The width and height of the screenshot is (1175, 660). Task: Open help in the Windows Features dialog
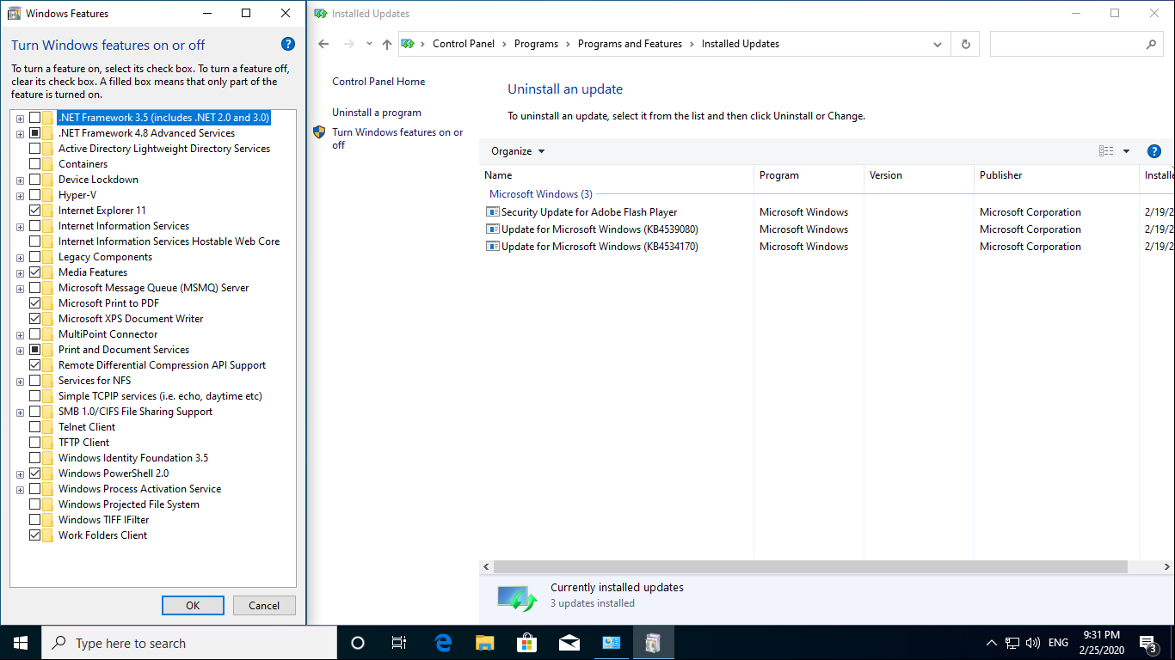click(x=288, y=45)
